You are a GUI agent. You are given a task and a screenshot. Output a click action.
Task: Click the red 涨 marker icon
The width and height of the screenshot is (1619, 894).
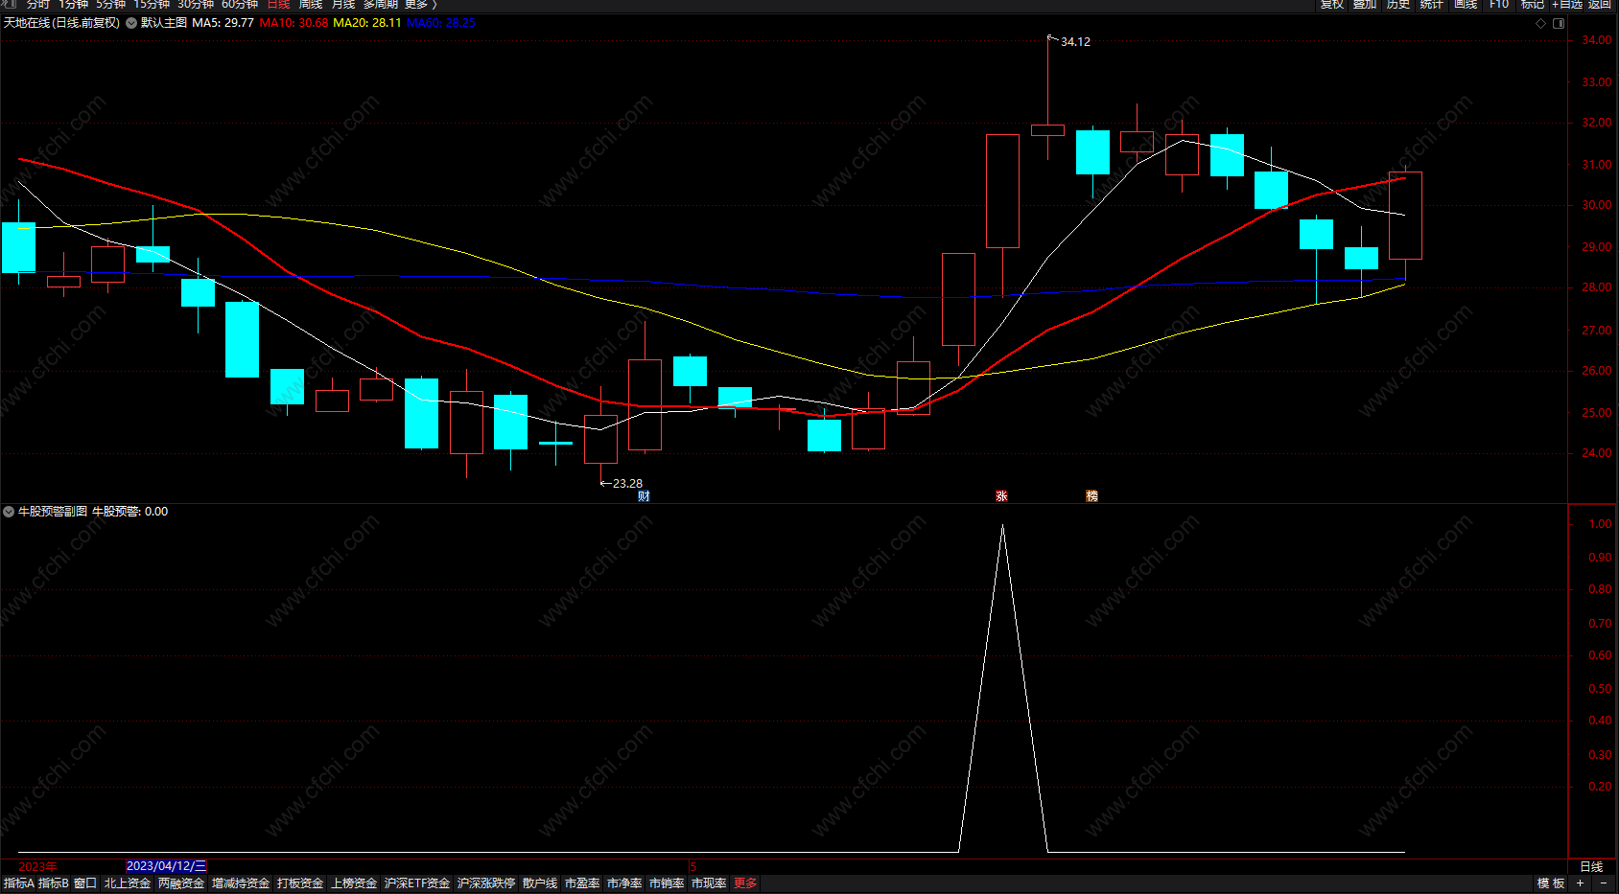1001,496
